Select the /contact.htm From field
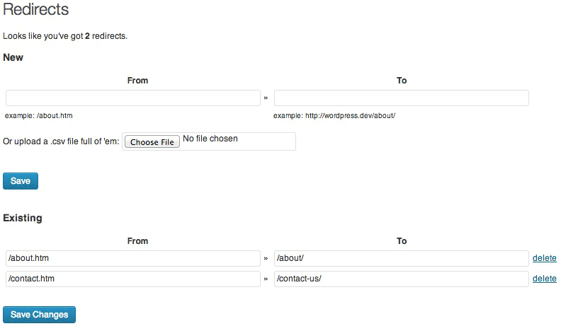 coord(132,279)
